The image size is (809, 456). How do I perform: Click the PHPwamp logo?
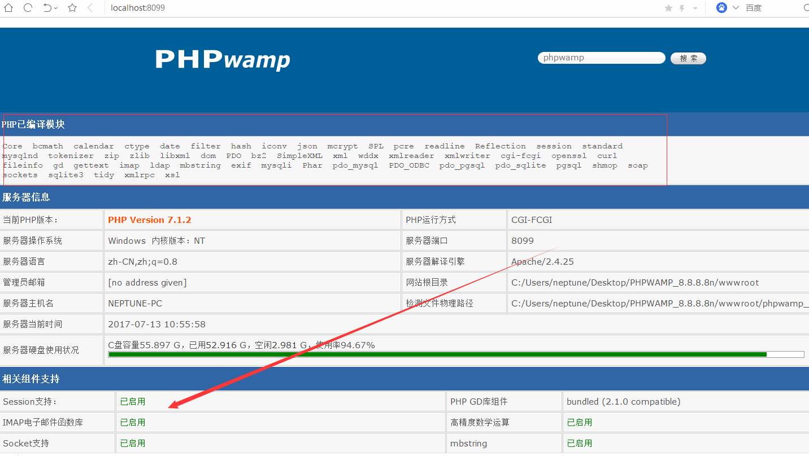[x=223, y=59]
